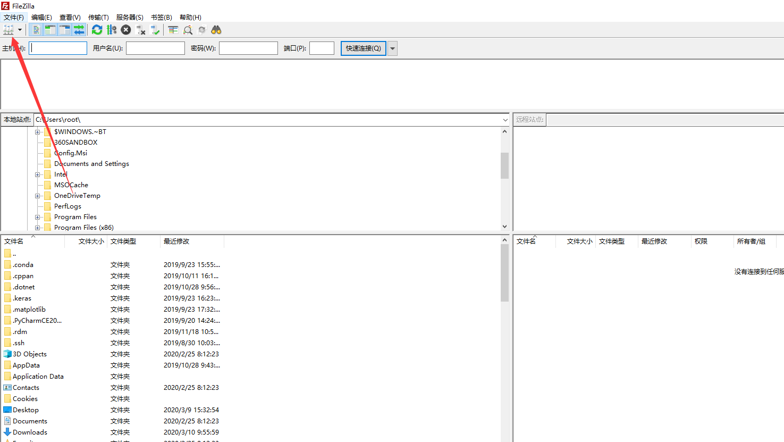Screen dimensions: 784x442
Task: Open the directory listing filters dialog
Action: (x=173, y=30)
